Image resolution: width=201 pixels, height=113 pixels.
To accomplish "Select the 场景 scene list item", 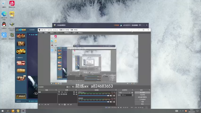I will (x=47, y=92).
